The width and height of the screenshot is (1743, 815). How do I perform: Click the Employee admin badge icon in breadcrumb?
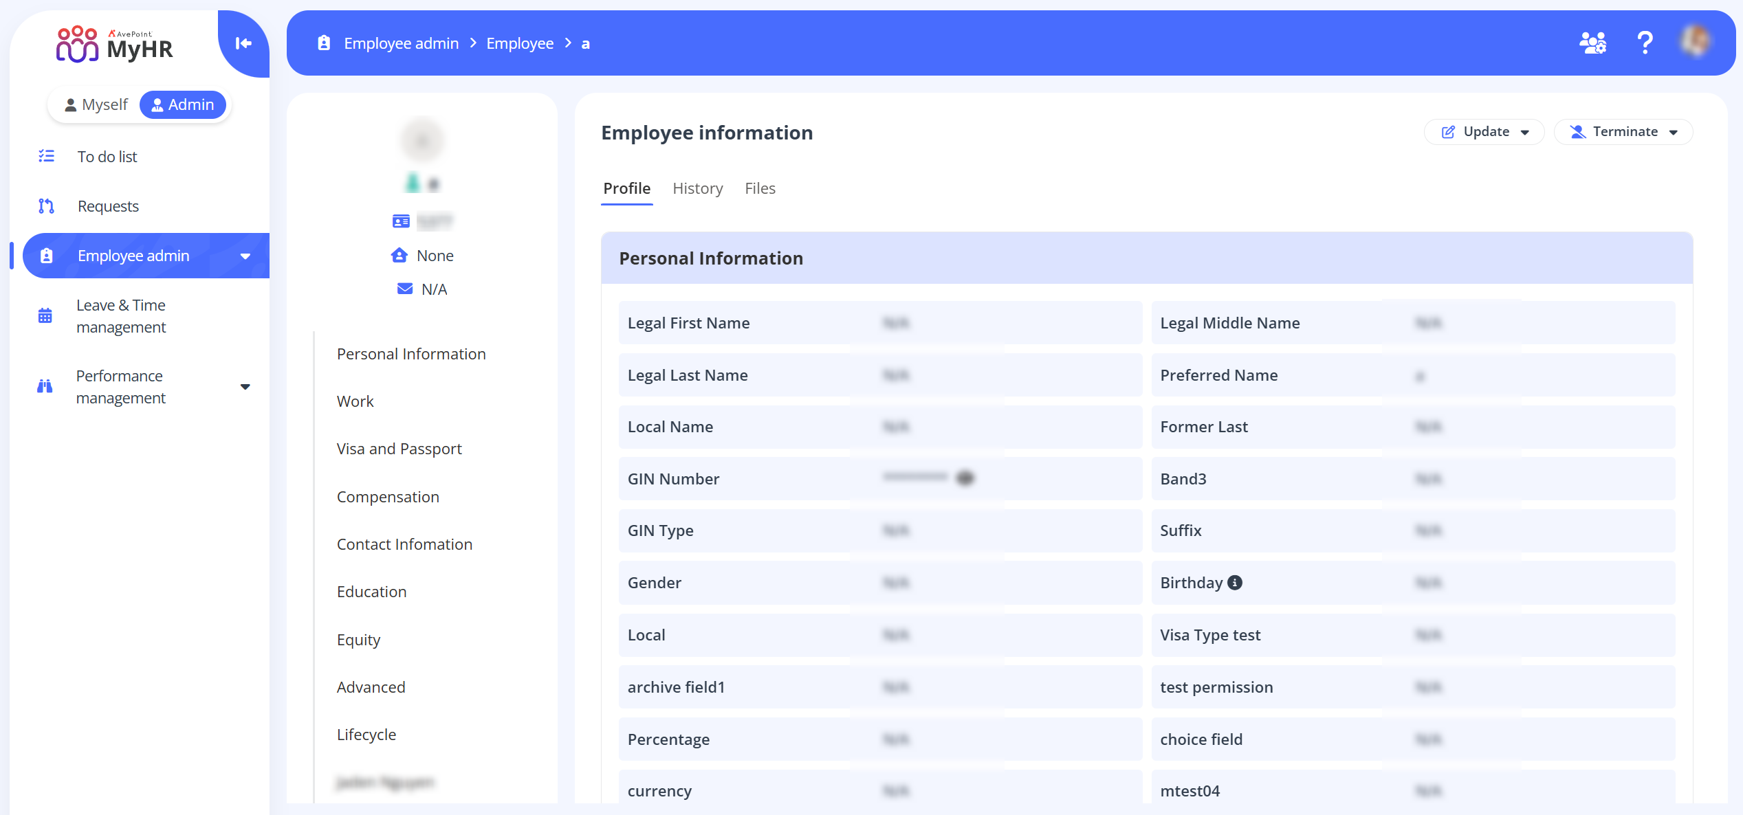[323, 43]
